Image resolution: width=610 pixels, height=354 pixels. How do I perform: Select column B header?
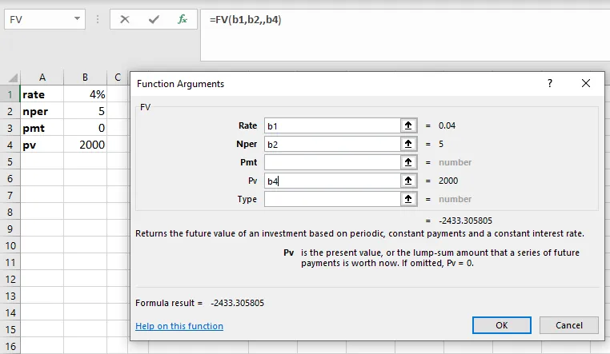coord(85,78)
